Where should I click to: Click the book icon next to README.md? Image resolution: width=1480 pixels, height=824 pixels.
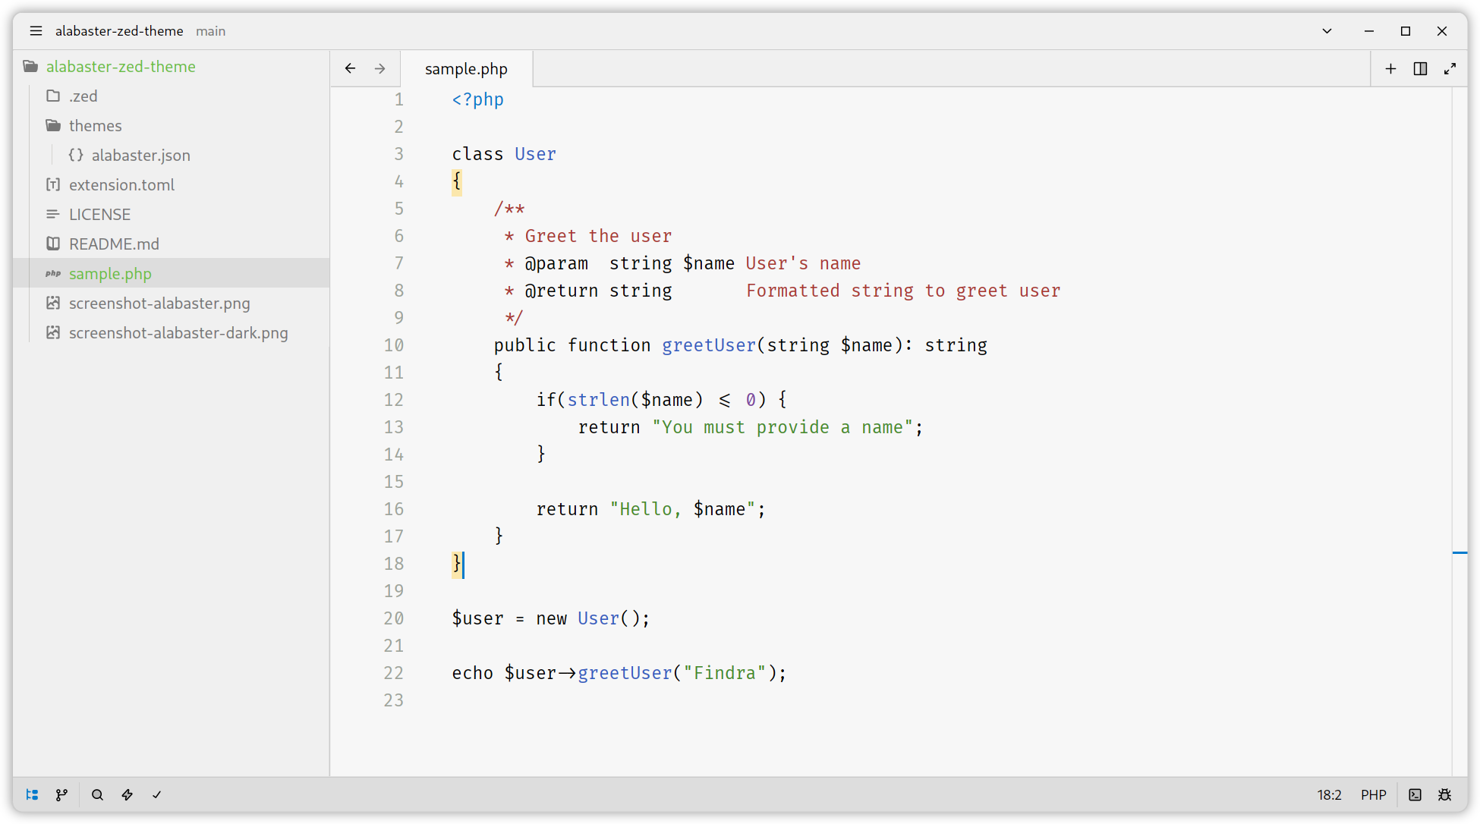coord(53,244)
